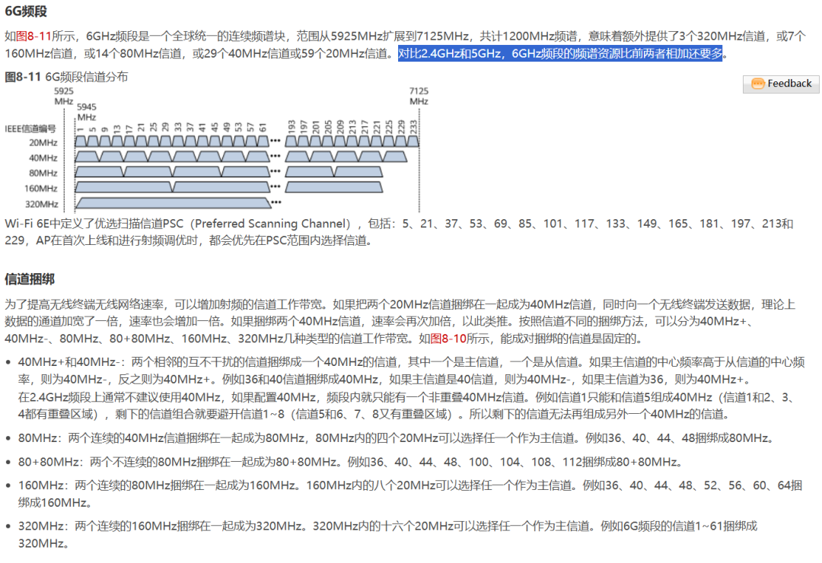
Task: Click the 图8-11 6G频段信道分布 figure caption
Action: click(x=67, y=77)
